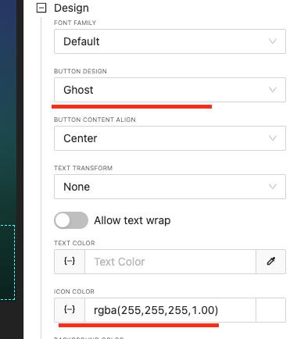Click the Allow text wrap label

pyautogui.click(x=132, y=220)
